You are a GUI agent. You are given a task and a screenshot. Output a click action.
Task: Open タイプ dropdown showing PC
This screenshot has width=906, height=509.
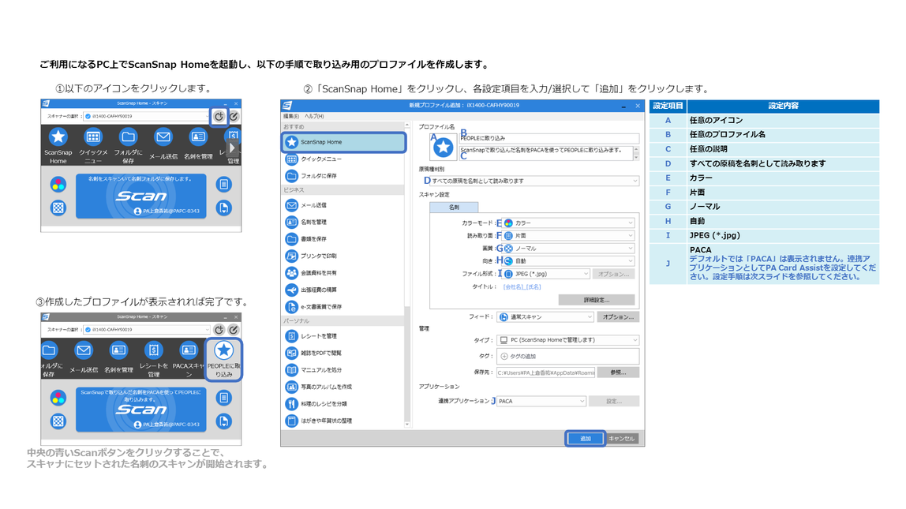click(568, 339)
